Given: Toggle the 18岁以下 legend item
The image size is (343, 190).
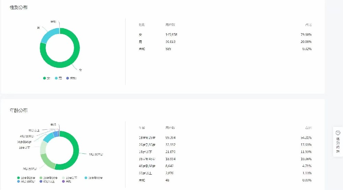Looking at the screenshot, I should 70,178.
